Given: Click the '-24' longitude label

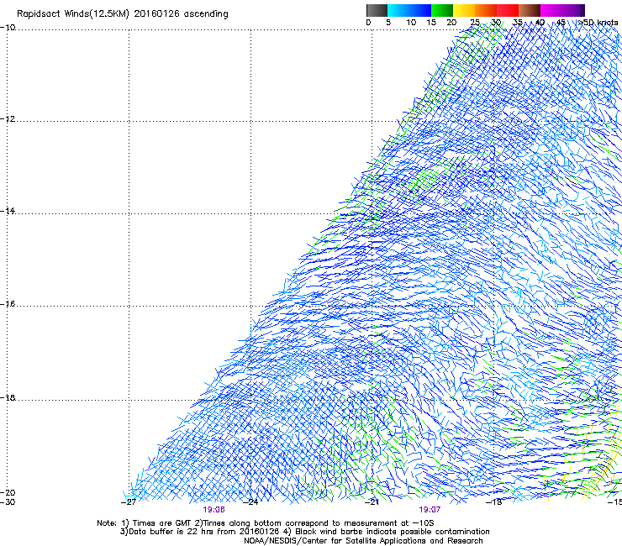Looking at the screenshot, I should point(250,502).
